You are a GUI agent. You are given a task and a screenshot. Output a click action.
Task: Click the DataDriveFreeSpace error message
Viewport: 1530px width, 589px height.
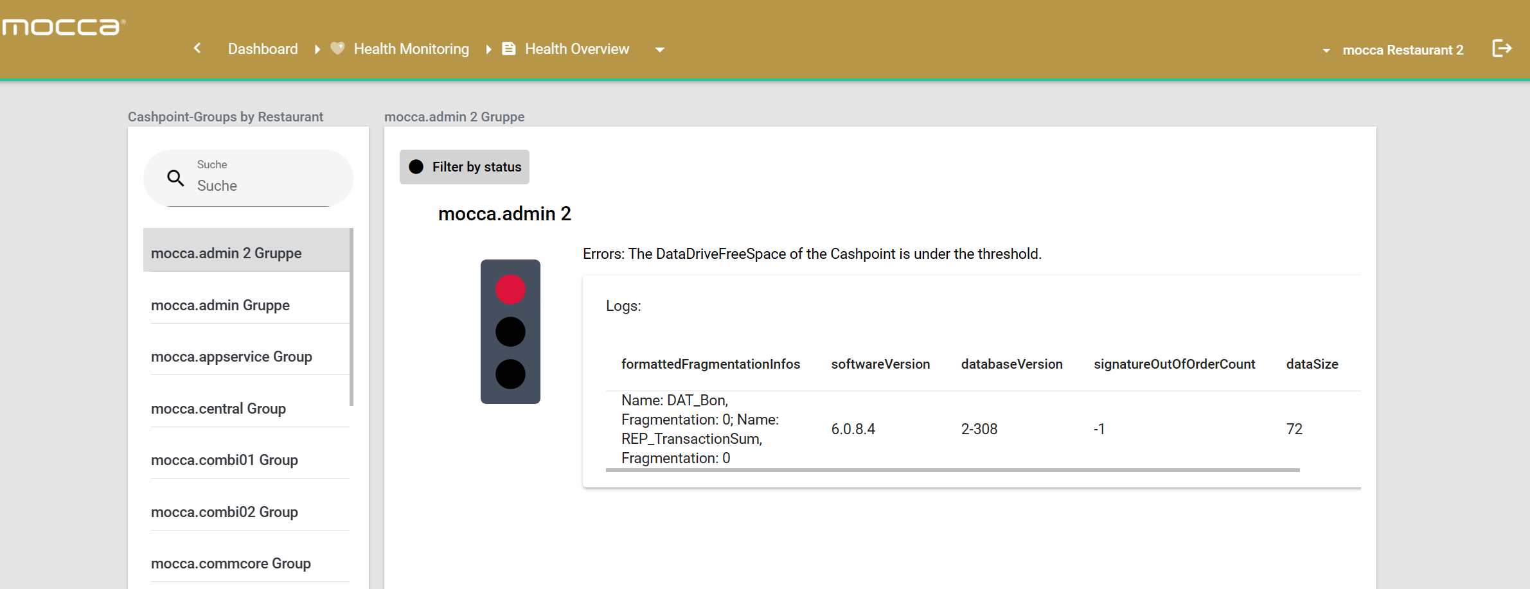(812, 254)
